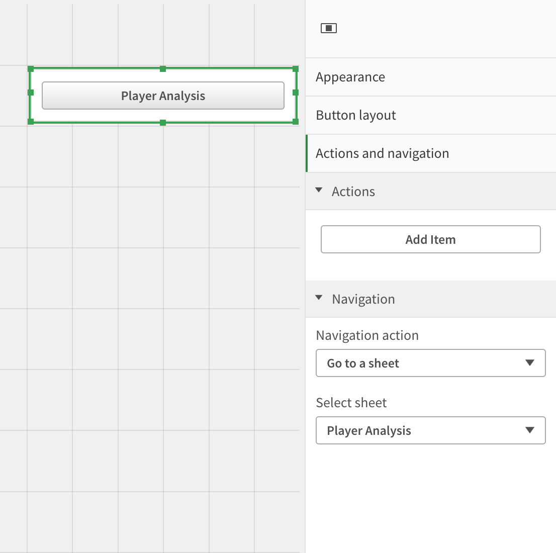Click the Add Item button

click(x=430, y=239)
